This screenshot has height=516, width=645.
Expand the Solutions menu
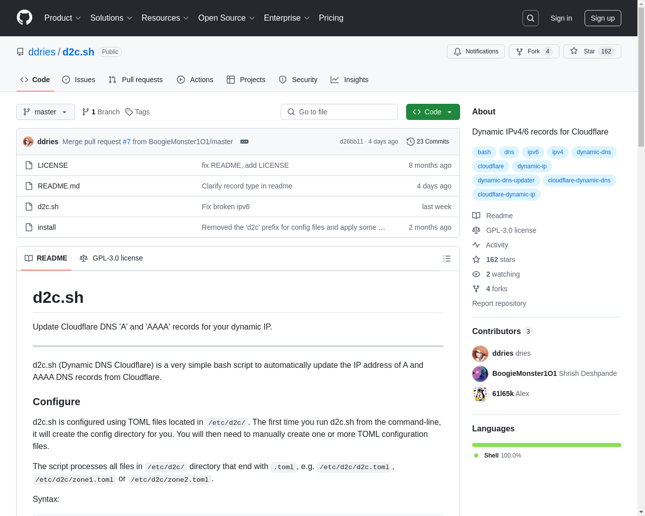click(111, 18)
